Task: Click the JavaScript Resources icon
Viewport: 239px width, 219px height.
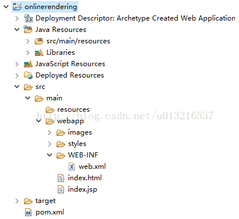Action: [x=28, y=64]
